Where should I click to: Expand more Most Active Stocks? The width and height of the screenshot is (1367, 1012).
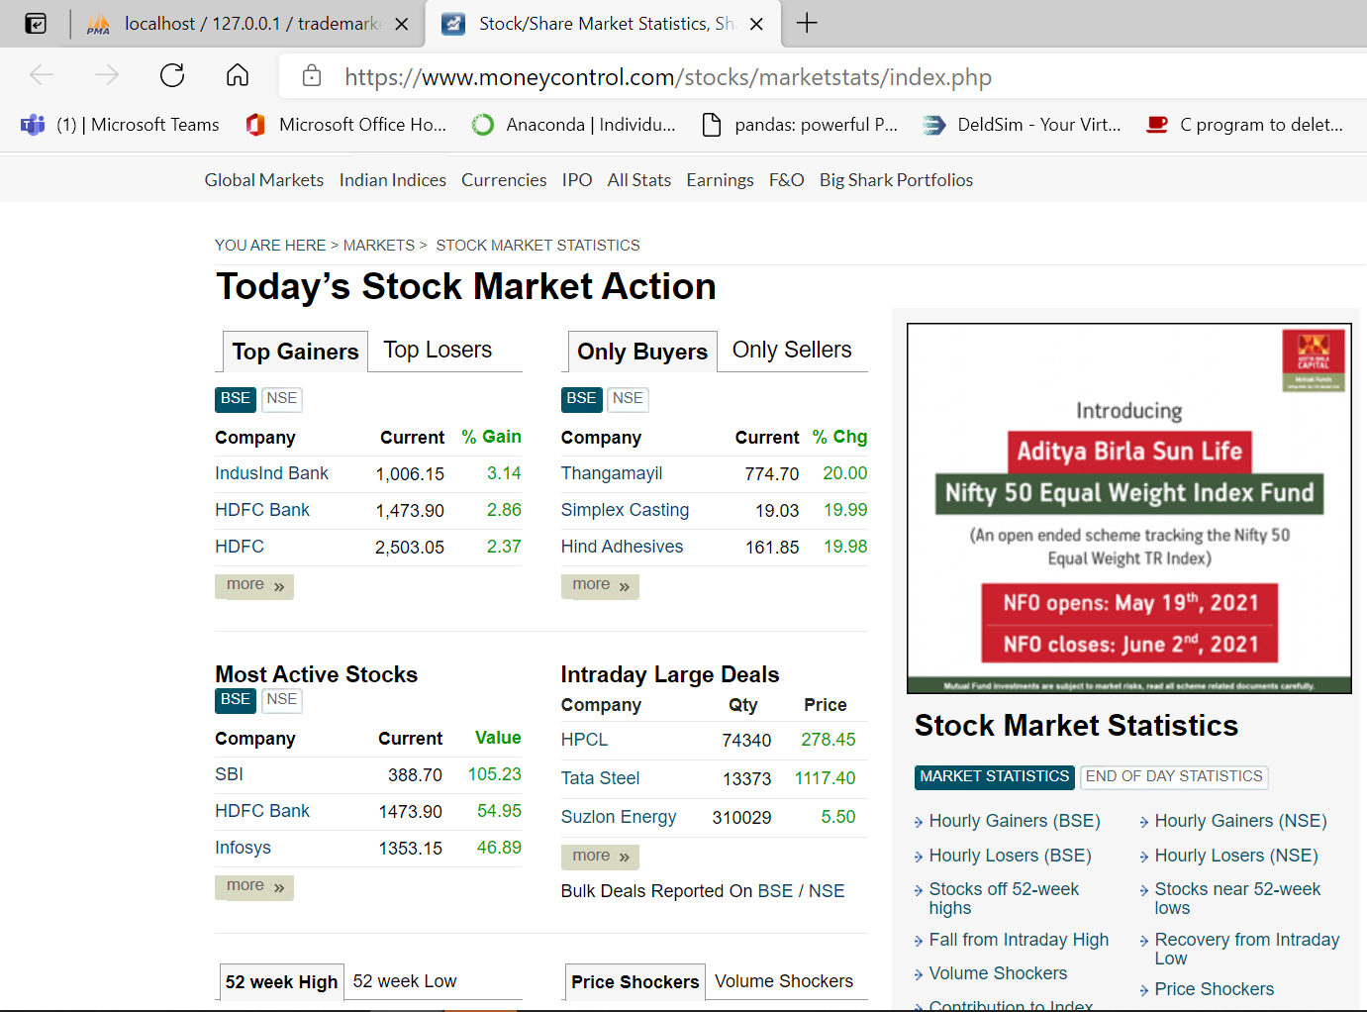pos(253,886)
